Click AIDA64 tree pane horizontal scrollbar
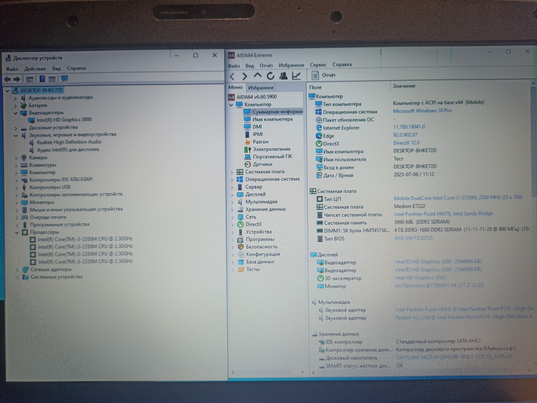 (x=268, y=372)
